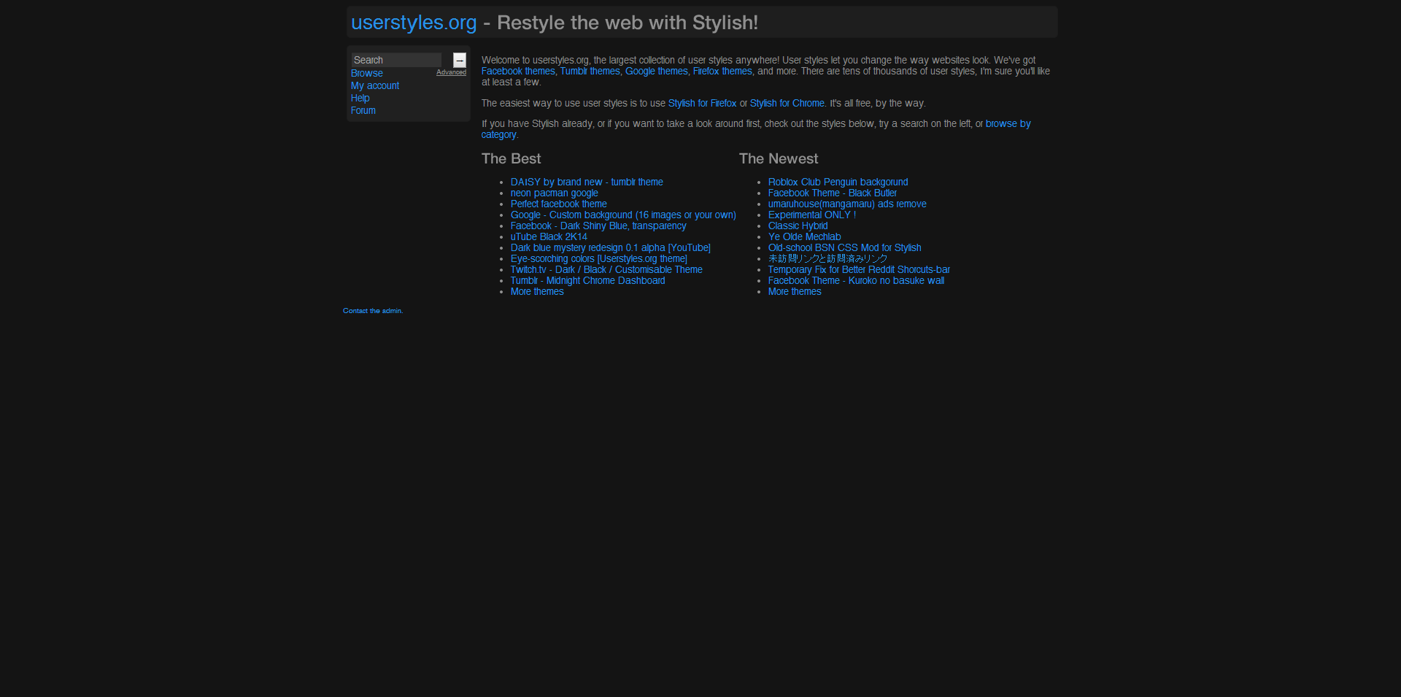Click Contact the admin link

(373, 311)
